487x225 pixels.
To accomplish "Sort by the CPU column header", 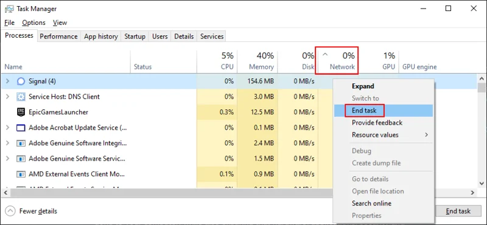I will tap(217, 61).
